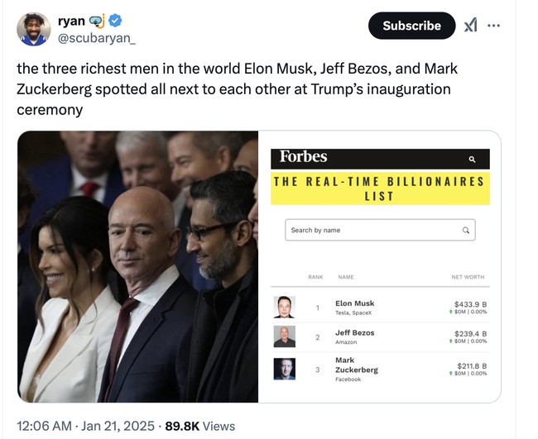Open the inauguration photo on the left
The image size is (538, 439).
point(138,266)
